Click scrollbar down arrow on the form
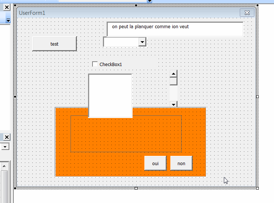274x203 pixels. point(173,104)
